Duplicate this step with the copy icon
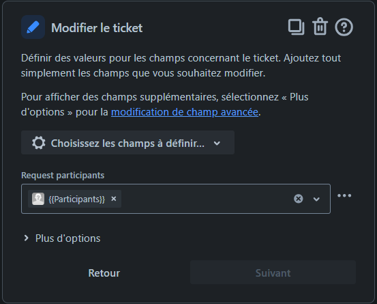Image resolution: width=377 pixels, height=304 pixels. click(296, 27)
